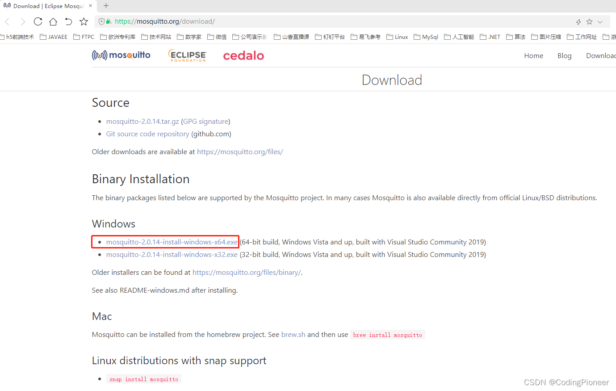Click the green padlock icon in address bar
The width and height of the screenshot is (616, 391).
(109, 21)
